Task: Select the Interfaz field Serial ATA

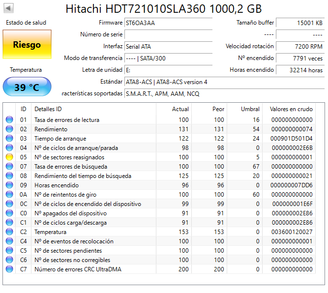Action: (x=168, y=46)
